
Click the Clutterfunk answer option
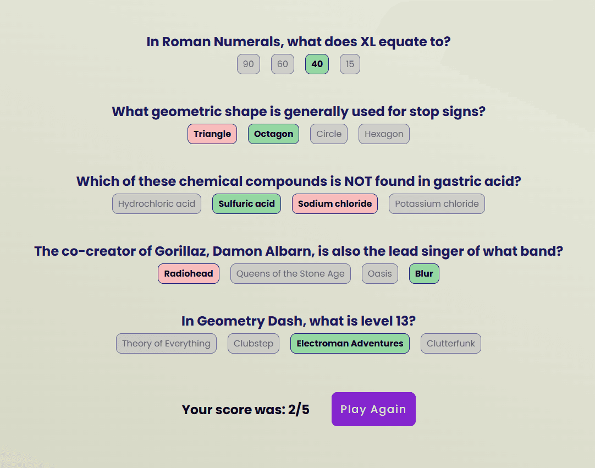tap(450, 343)
